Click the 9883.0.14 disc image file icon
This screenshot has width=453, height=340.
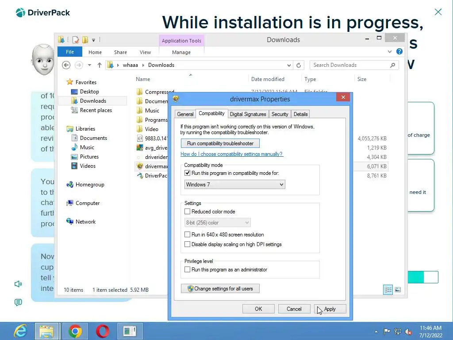139,138
